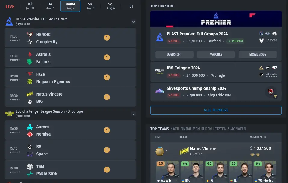The height and width of the screenshot is (183, 288).
Task: Click the IEM Cologne 2024 tournament logo
Action: pos(160,71)
